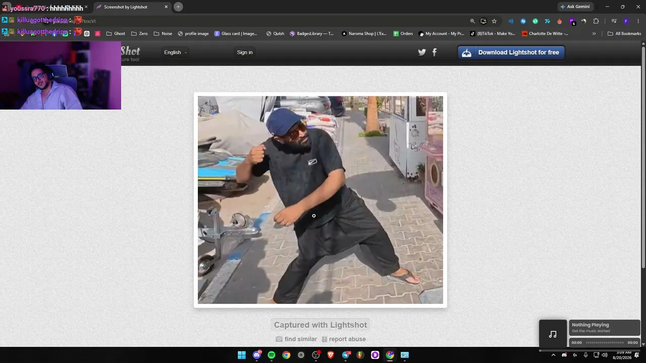Open the Naroma Shop bookmark
Viewport: 646px width, 363px height.
pos(364,34)
